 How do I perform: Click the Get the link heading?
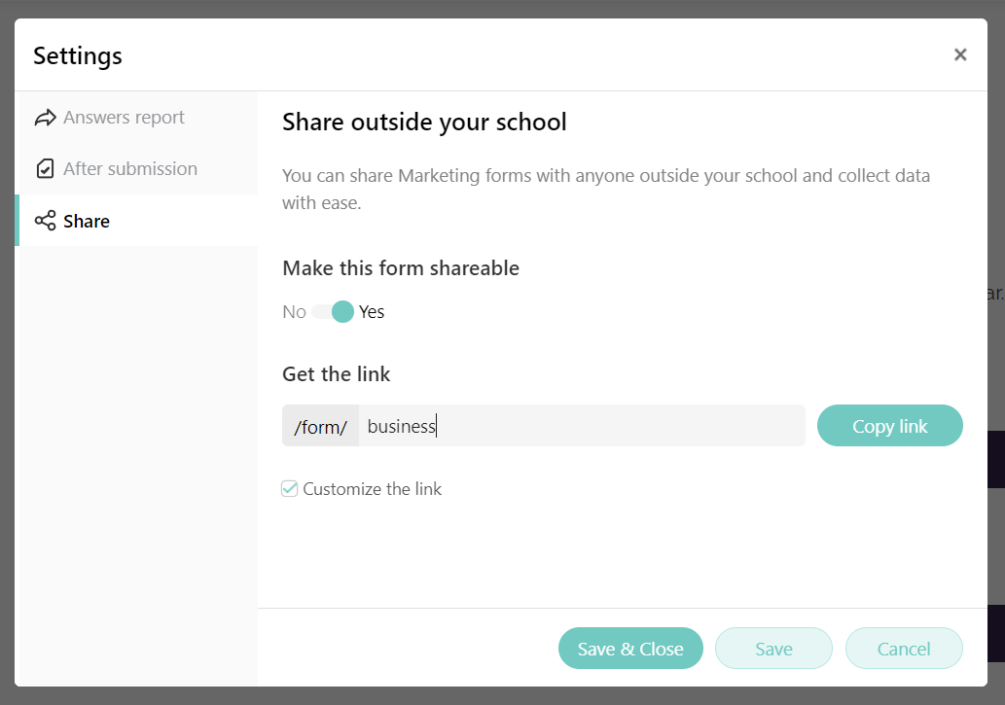[336, 373]
